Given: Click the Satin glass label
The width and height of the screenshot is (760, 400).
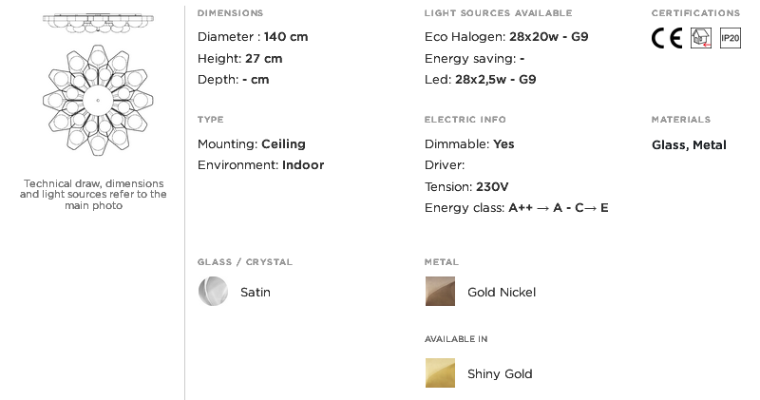Looking at the screenshot, I should coord(256,293).
